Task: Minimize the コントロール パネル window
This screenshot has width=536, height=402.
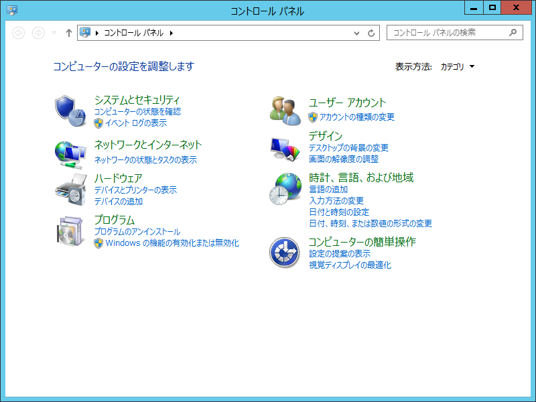Action: point(474,7)
